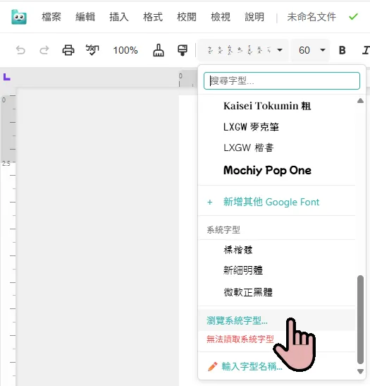Open the 檢視 menu
This screenshot has height=386, width=370.
221,17
